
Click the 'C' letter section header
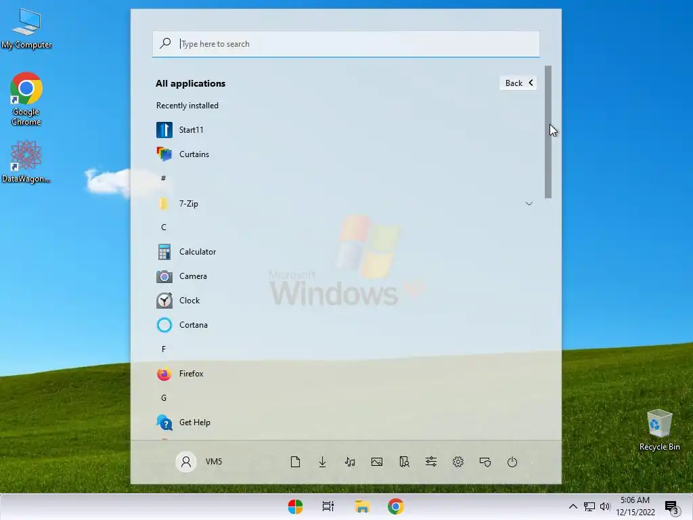(164, 227)
